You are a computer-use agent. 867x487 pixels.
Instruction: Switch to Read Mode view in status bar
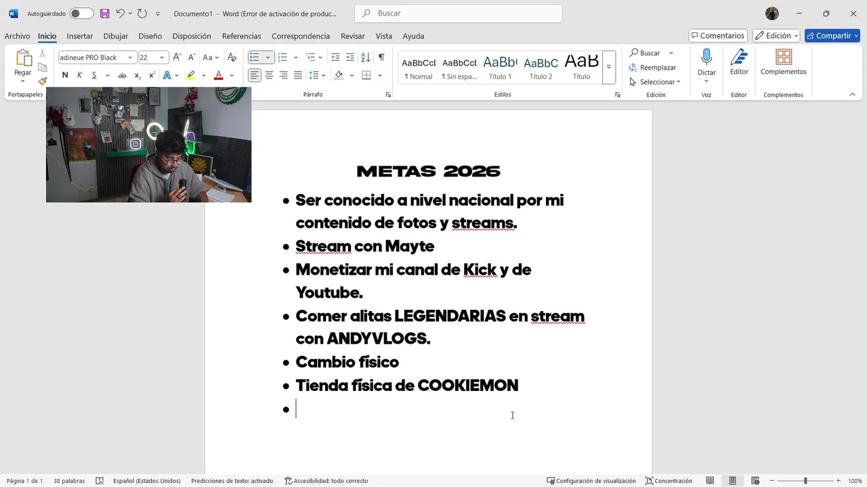coord(710,481)
